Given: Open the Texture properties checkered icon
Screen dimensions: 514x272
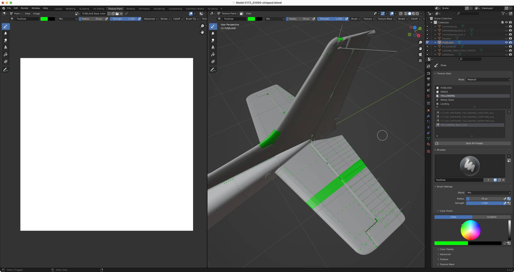Looking at the screenshot, I should click(x=428, y=152).
